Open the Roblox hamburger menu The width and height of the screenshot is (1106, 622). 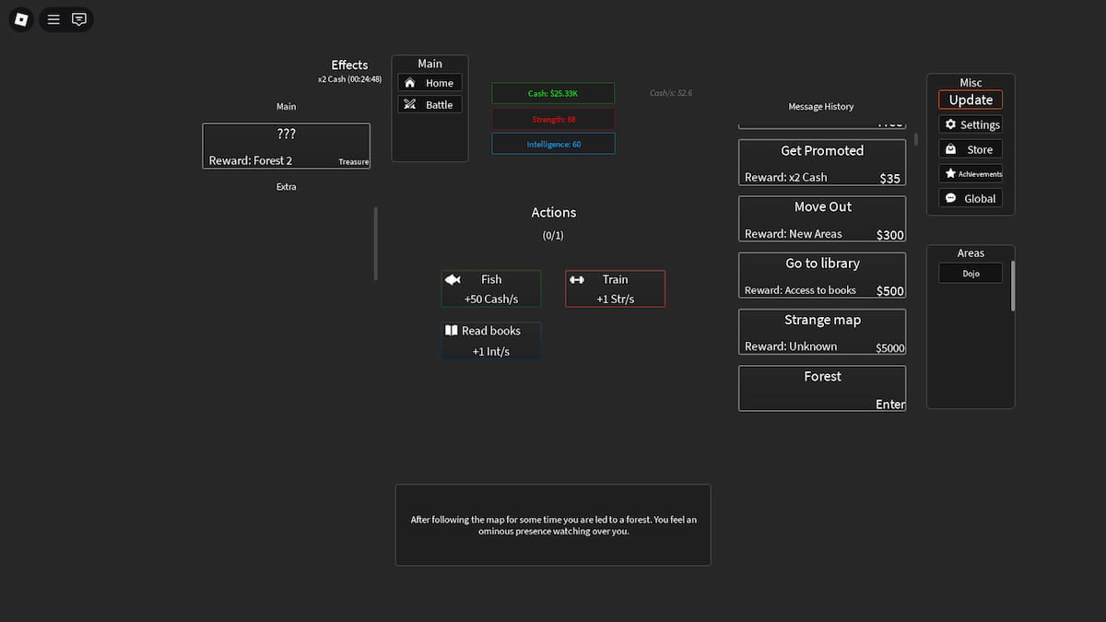click(53, 18)
